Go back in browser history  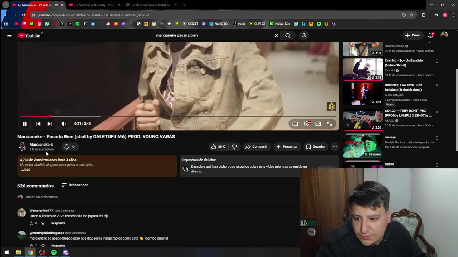click(6, 15)
